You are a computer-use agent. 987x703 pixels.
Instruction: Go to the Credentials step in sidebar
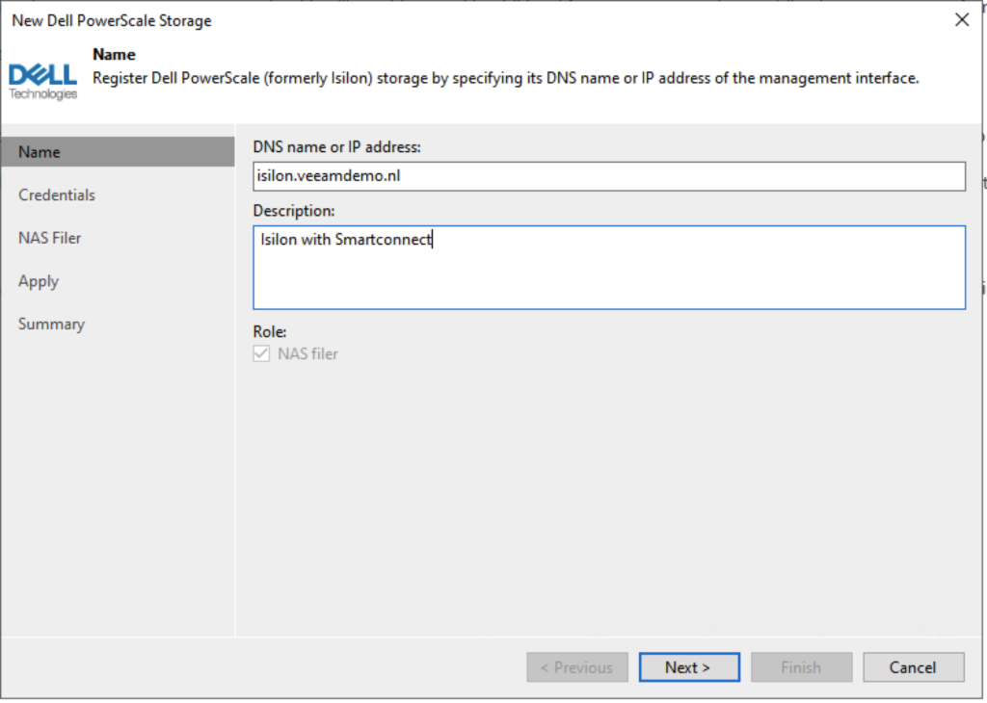point(57,195)
